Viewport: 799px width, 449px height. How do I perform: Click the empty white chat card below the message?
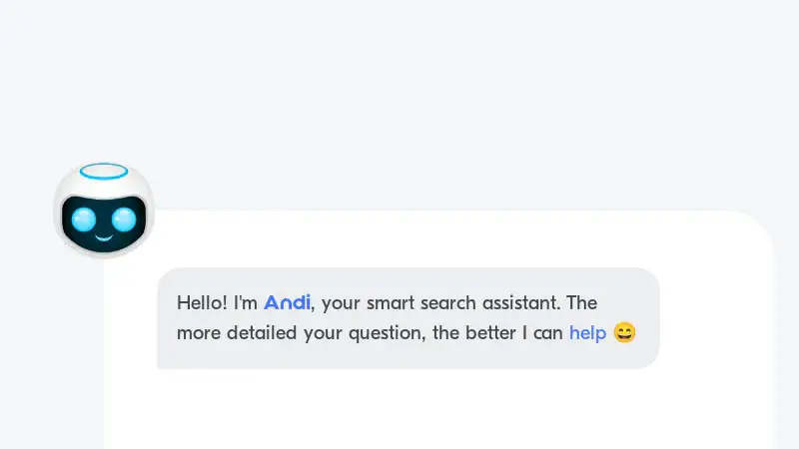click(x=438, y=410)
